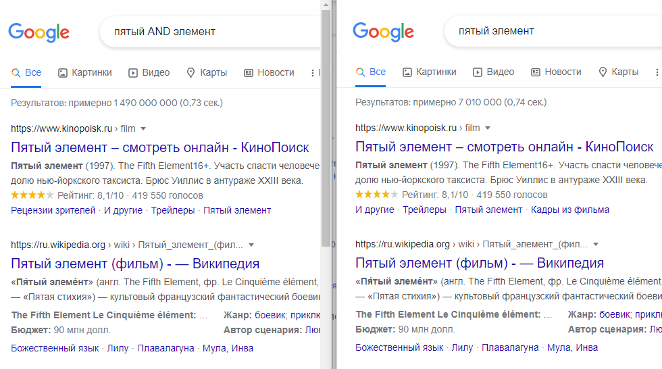Screen dimensions: 662x369
Task: Click 'Кадры из фильма' link in the right window
Action: 570,210
